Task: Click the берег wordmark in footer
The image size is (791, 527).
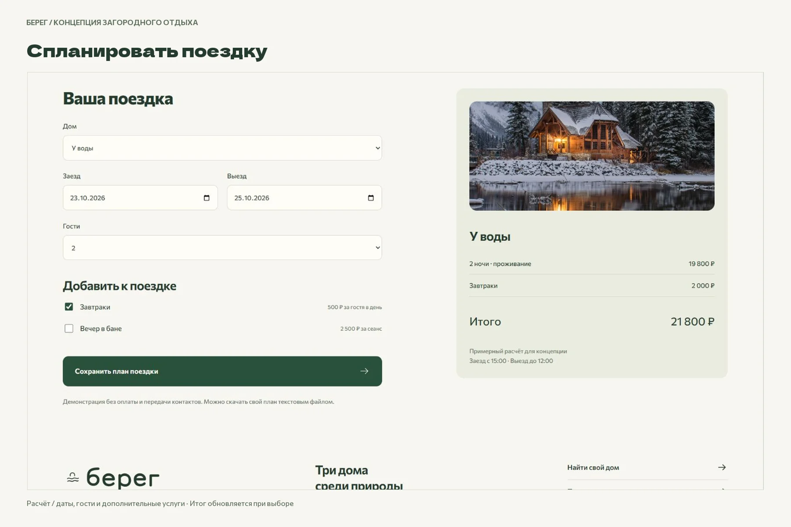Action: pos(123,478)
